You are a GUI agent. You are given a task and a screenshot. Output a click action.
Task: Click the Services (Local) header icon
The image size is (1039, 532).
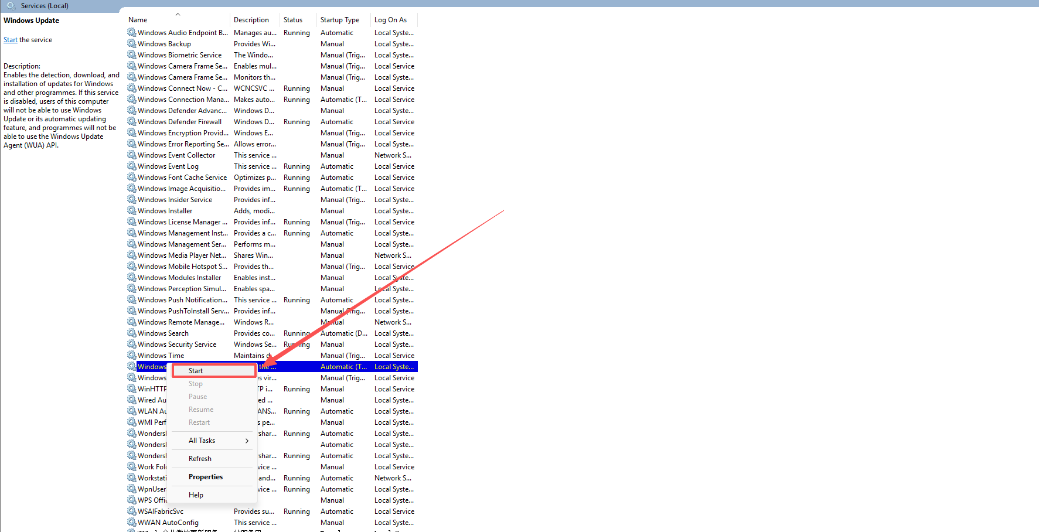[11, 6]
